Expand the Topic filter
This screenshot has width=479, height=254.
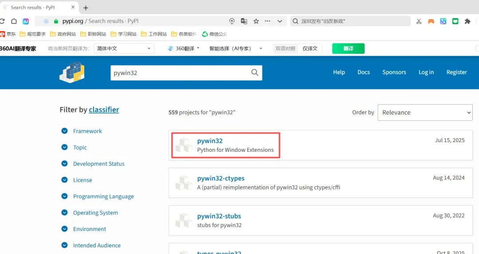pos(74,147)
